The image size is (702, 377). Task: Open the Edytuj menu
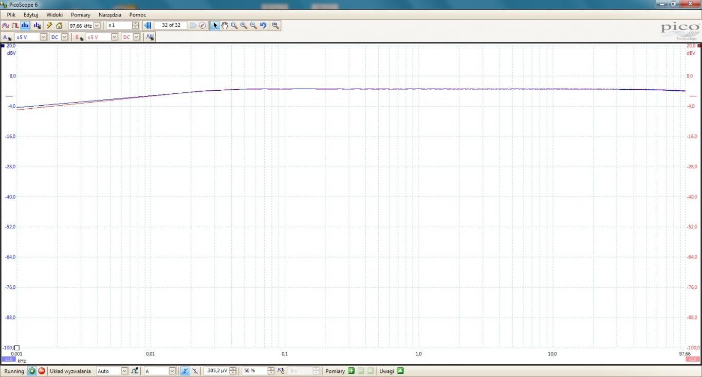pyautogui.click(x=31, y=15)
